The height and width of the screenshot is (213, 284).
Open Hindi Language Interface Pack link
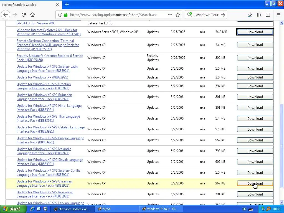[49, 108]
